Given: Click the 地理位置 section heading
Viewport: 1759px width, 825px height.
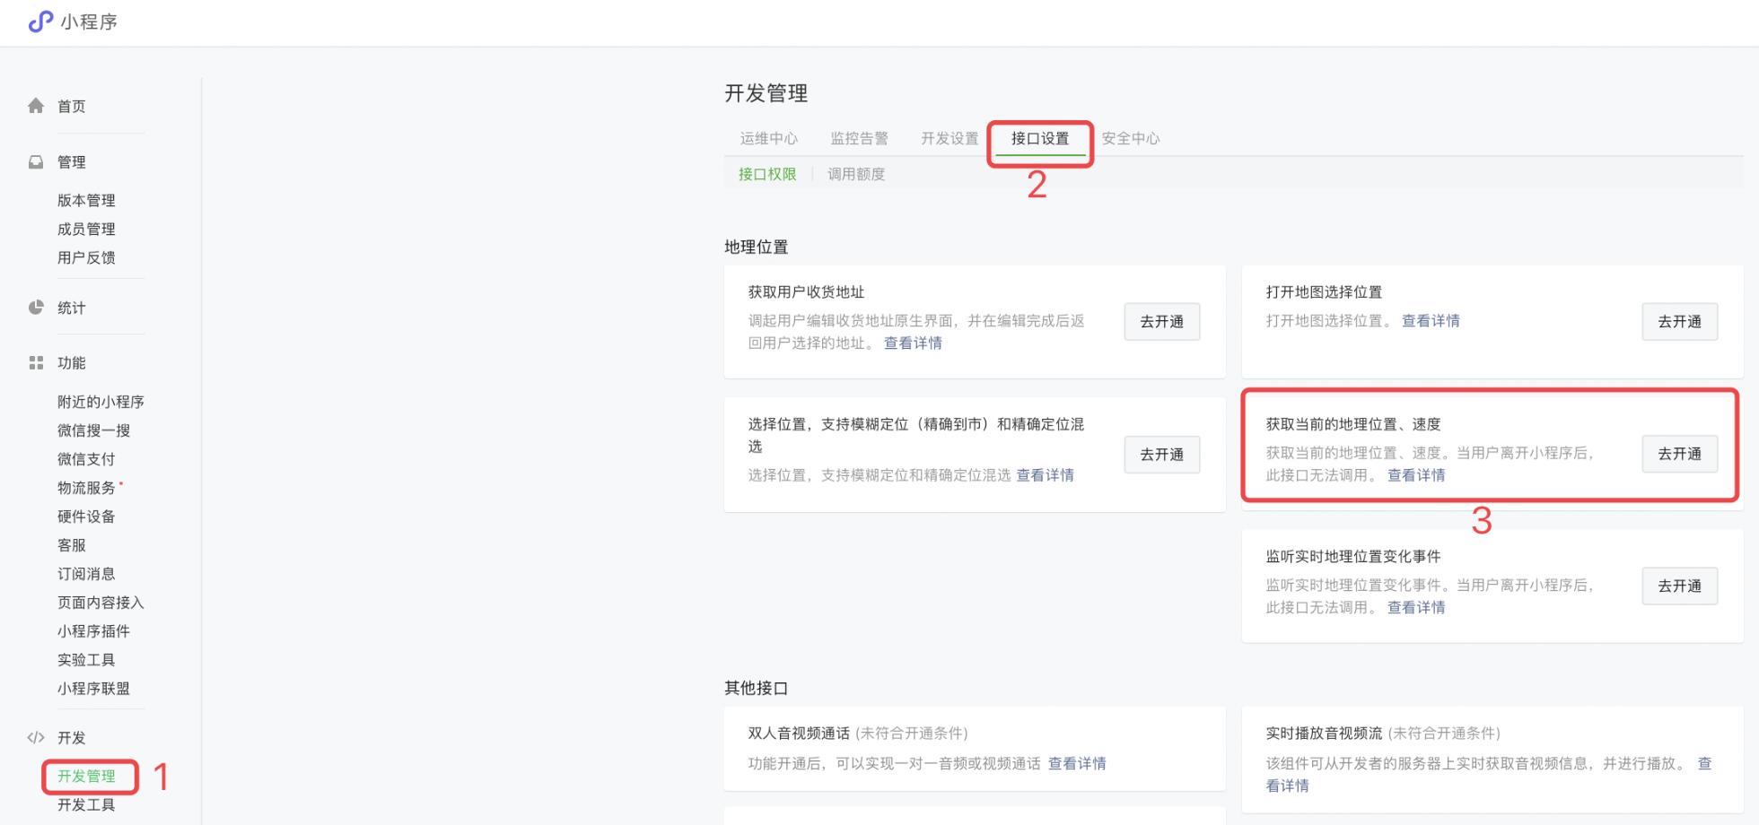Looking at the screenshot, I should pyautogui.click(x=757, y=247).
